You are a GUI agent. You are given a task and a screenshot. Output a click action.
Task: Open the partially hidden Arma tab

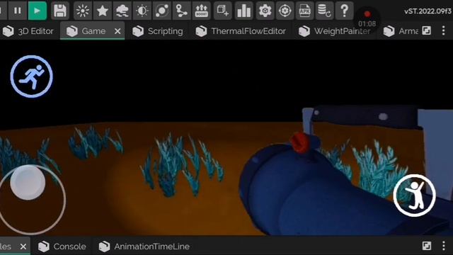coord(401,31)
